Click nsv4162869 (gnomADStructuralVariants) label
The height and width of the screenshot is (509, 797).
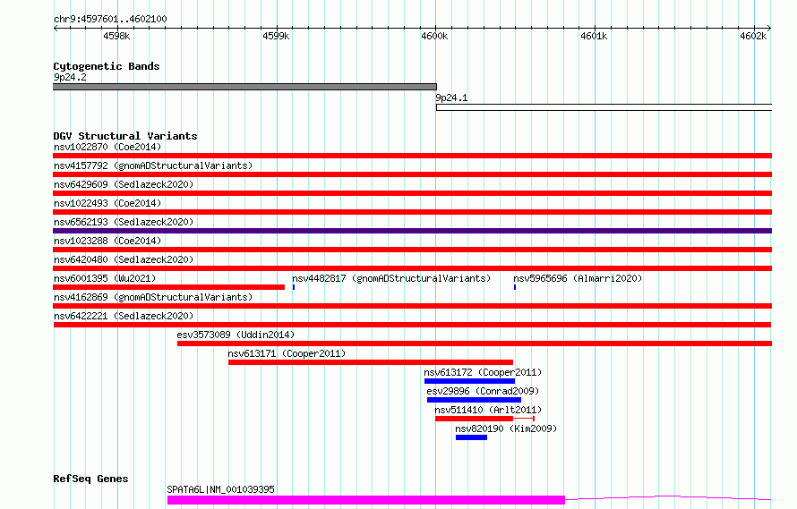point(153,297)
